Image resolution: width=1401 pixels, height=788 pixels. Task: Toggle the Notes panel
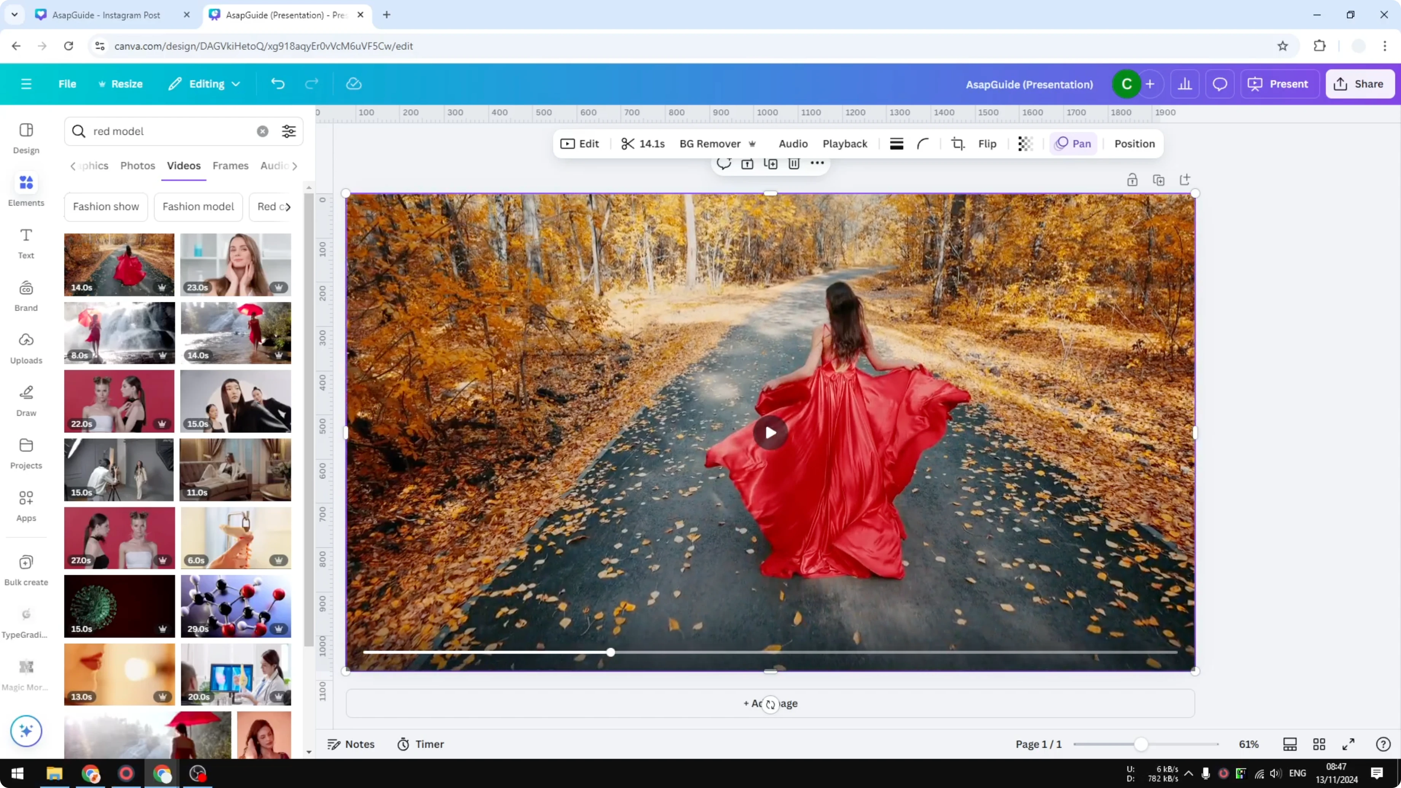(351, 744)
